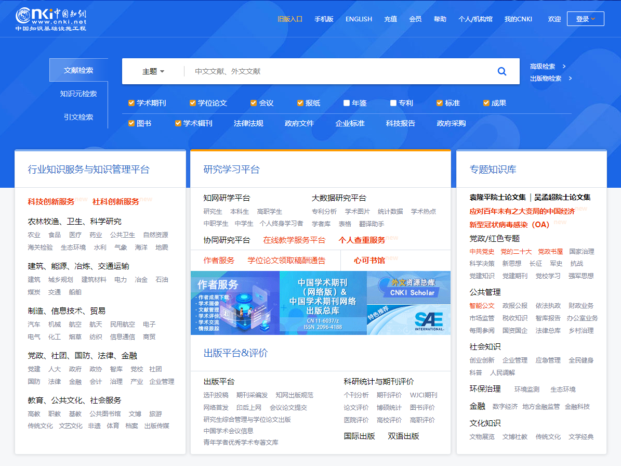621x466 pixels.
Task: Switch to 知识元检索 tab
Action: [78, 94]
